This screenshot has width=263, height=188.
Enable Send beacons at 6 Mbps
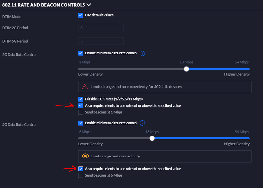pyautogui.click(x=81, y=175)
